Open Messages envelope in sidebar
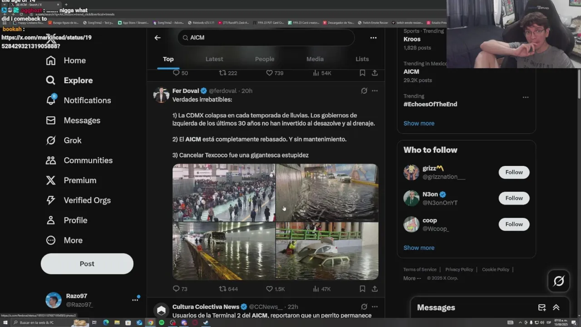Screen dimensions: 581x327 (73, 120)
